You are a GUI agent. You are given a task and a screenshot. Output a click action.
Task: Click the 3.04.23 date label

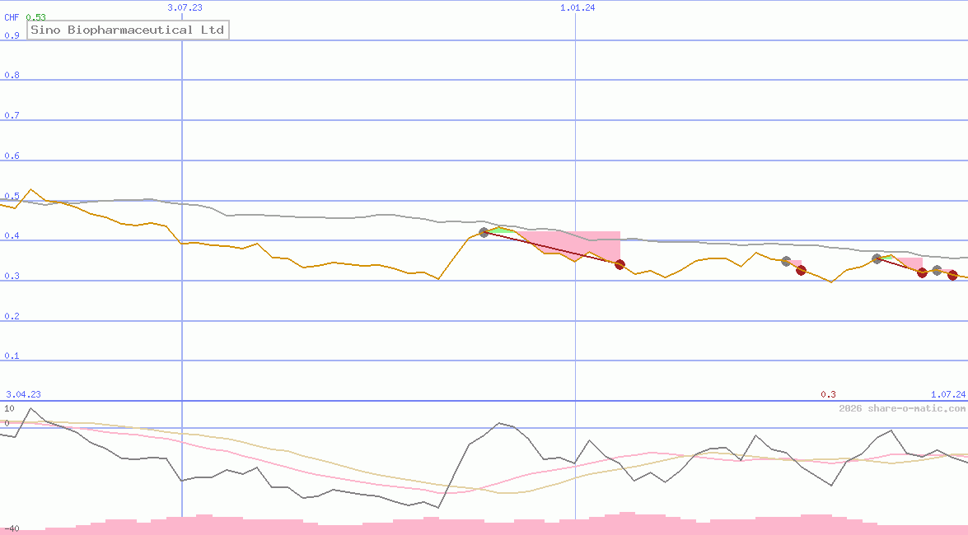coord(21,394)
